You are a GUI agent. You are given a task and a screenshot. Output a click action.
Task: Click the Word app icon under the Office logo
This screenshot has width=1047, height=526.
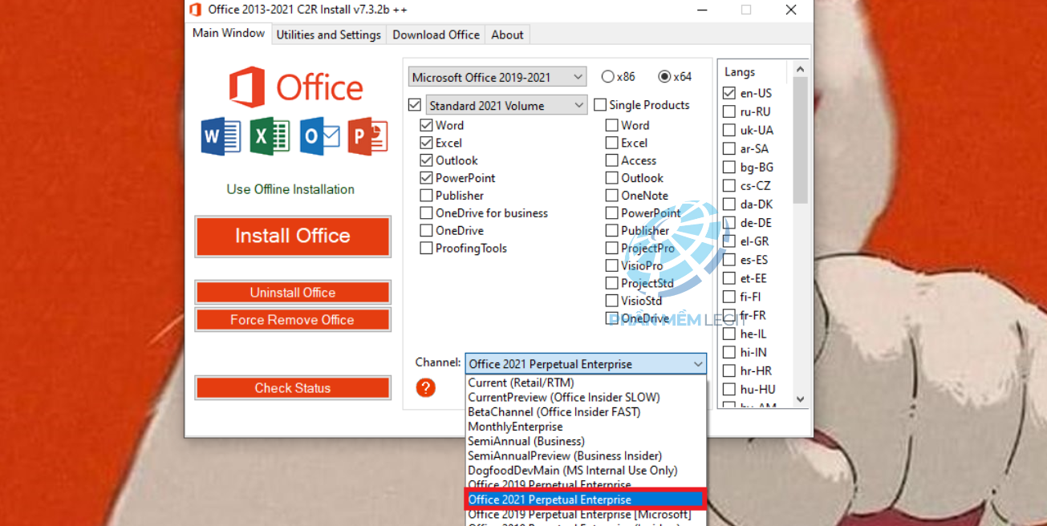(x=221, y=136)
